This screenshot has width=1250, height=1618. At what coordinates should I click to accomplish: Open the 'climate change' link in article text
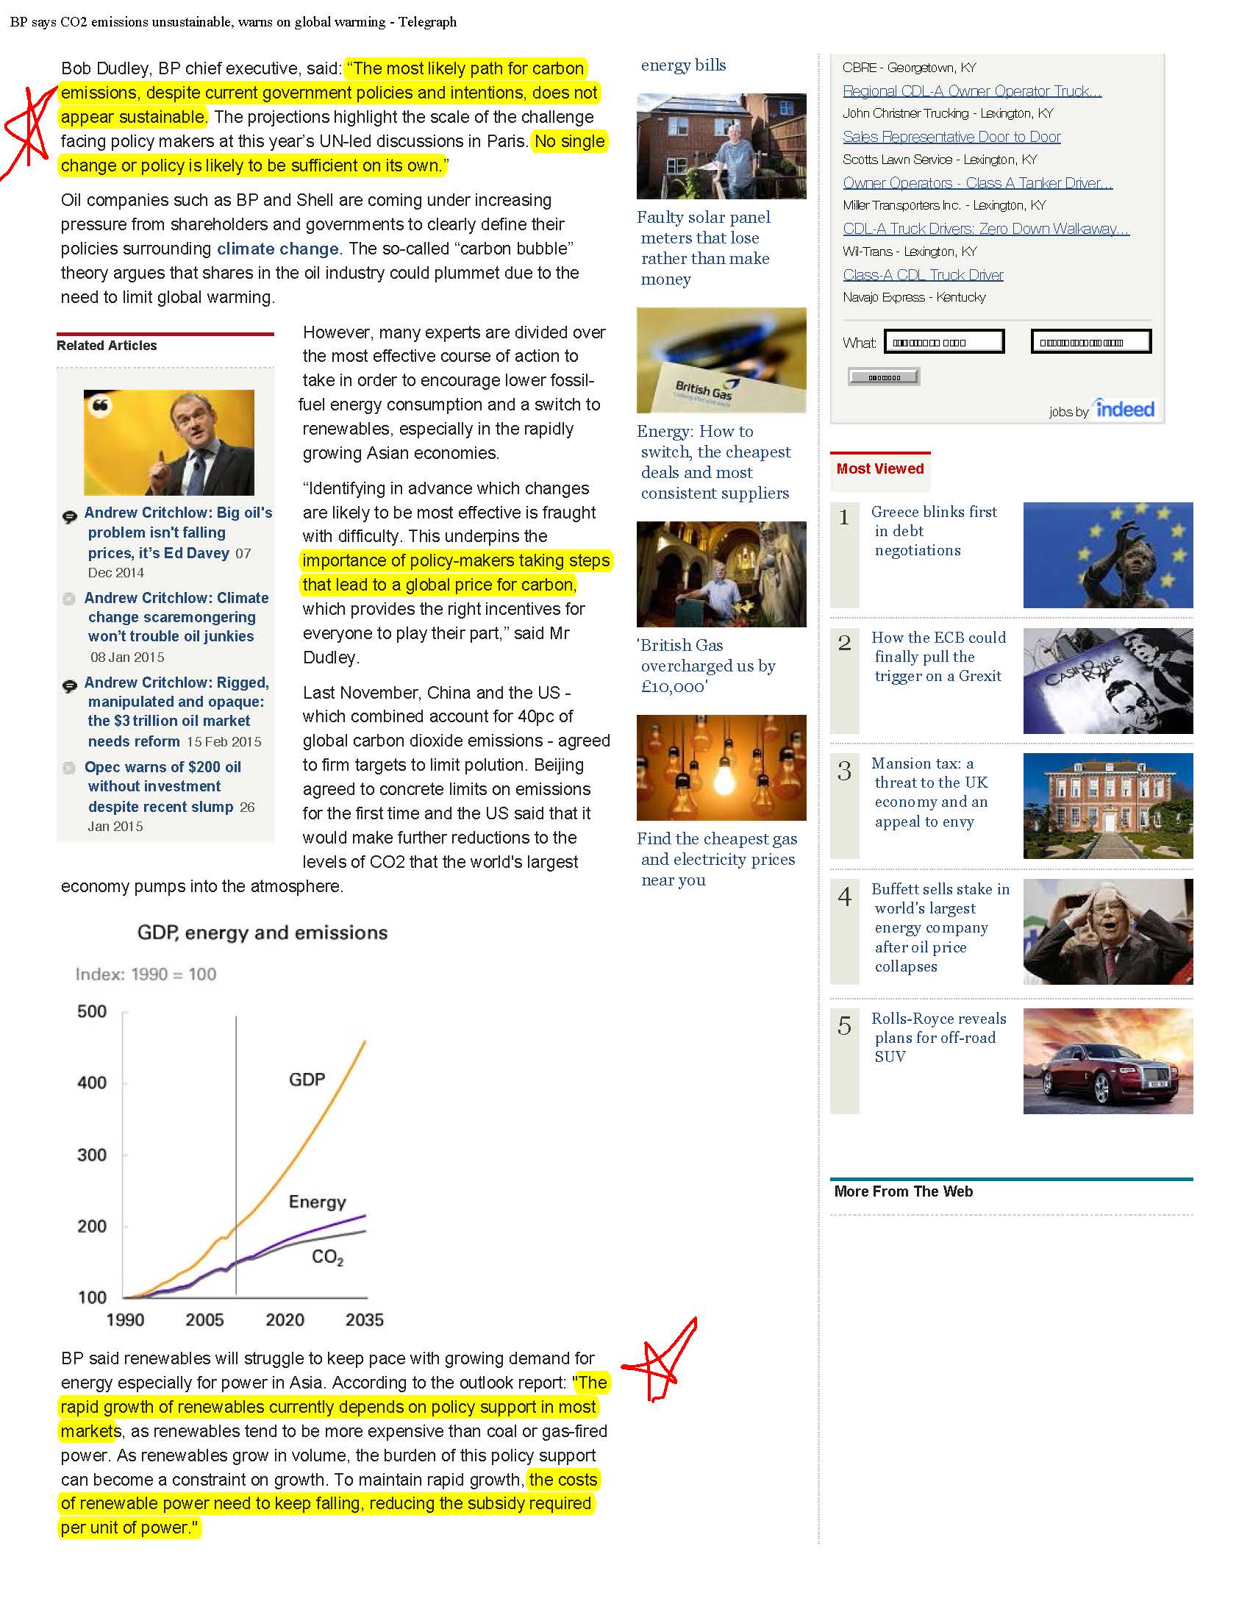pos(278,249)
